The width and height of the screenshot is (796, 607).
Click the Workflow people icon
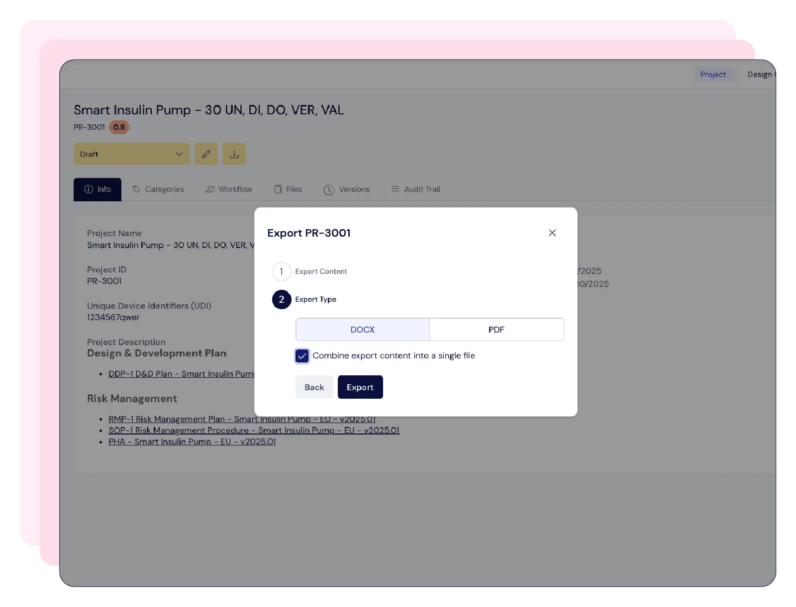tap(209, 189)
